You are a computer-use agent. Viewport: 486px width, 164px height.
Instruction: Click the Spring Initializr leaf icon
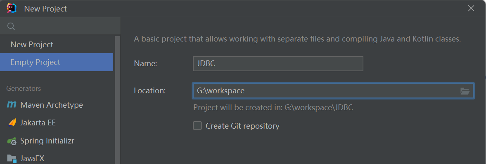[x=12, y=141]
